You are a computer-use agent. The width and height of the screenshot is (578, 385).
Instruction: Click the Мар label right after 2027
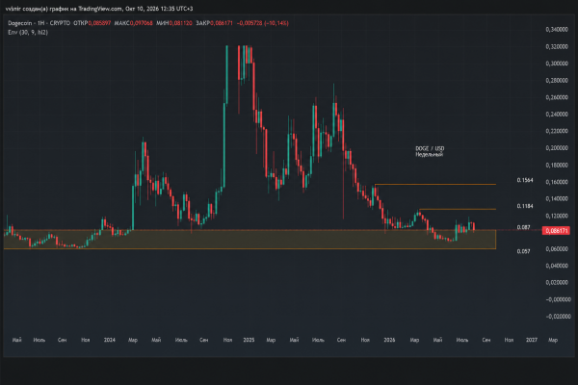pyautogui.click(x=553, y=340)
